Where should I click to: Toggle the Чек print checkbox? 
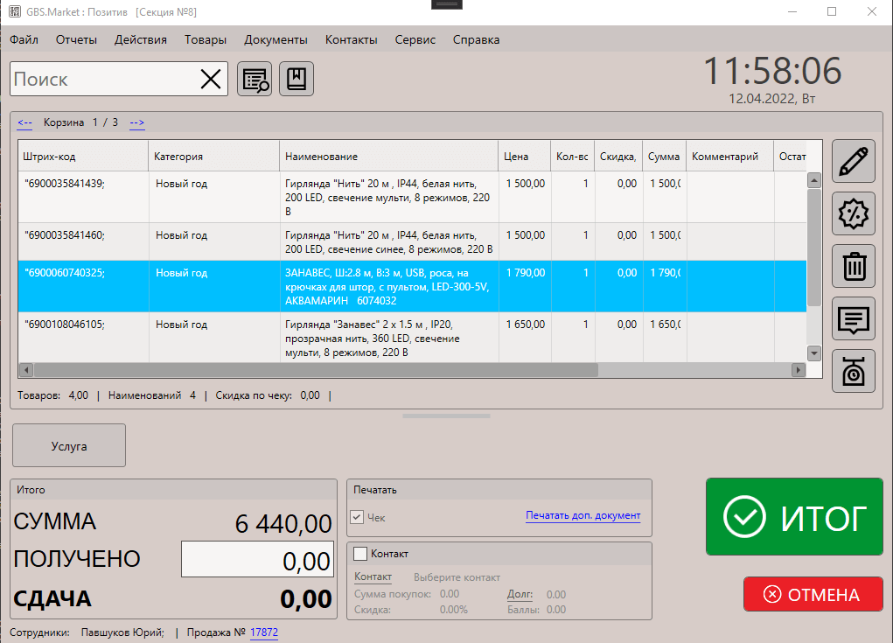tap(357, 517)
